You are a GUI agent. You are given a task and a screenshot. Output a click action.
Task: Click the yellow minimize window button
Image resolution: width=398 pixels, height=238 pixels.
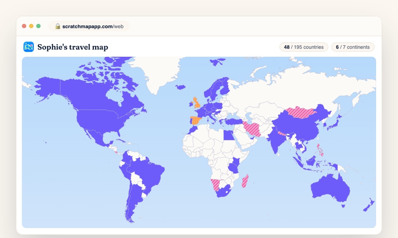(31, 26)
